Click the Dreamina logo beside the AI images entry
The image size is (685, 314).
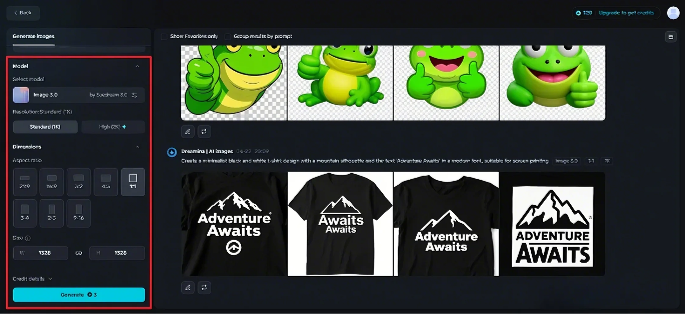[172, 152]
